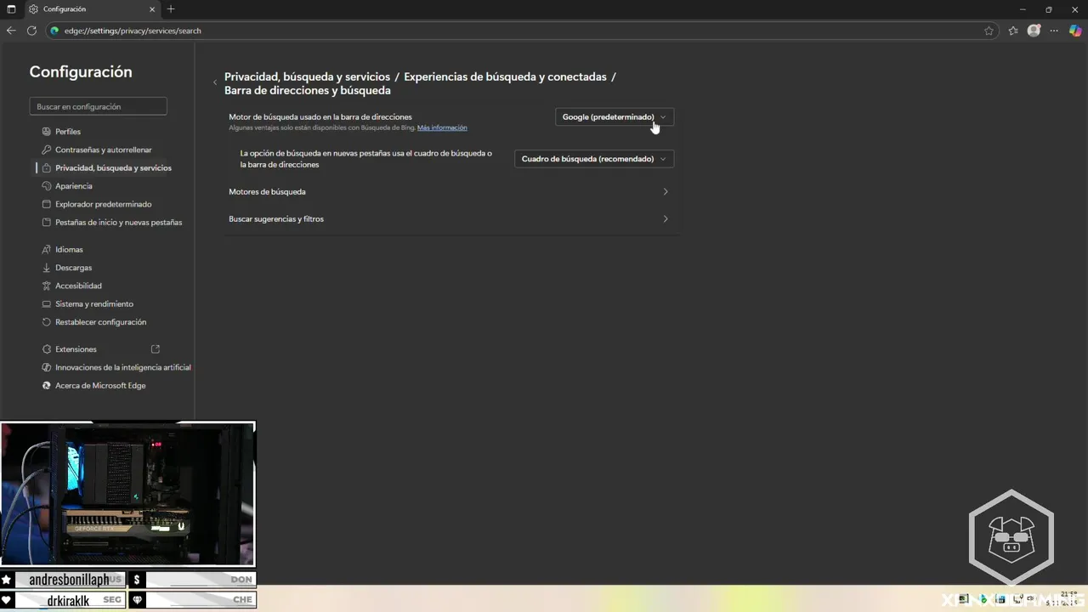Click the Restablecer configuración reset icon
Image resolution: width=1088 pixels, height=612 pixels.
tap(47, 322)
